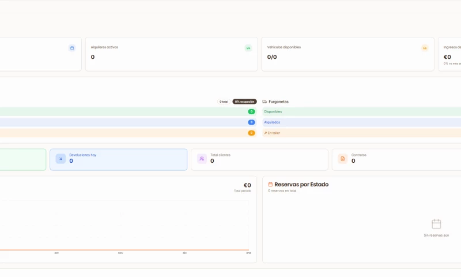This screenshot has height=277, width=461.
Task: Click the calendar icon beside Reservas por Estado
Action: 270,185
